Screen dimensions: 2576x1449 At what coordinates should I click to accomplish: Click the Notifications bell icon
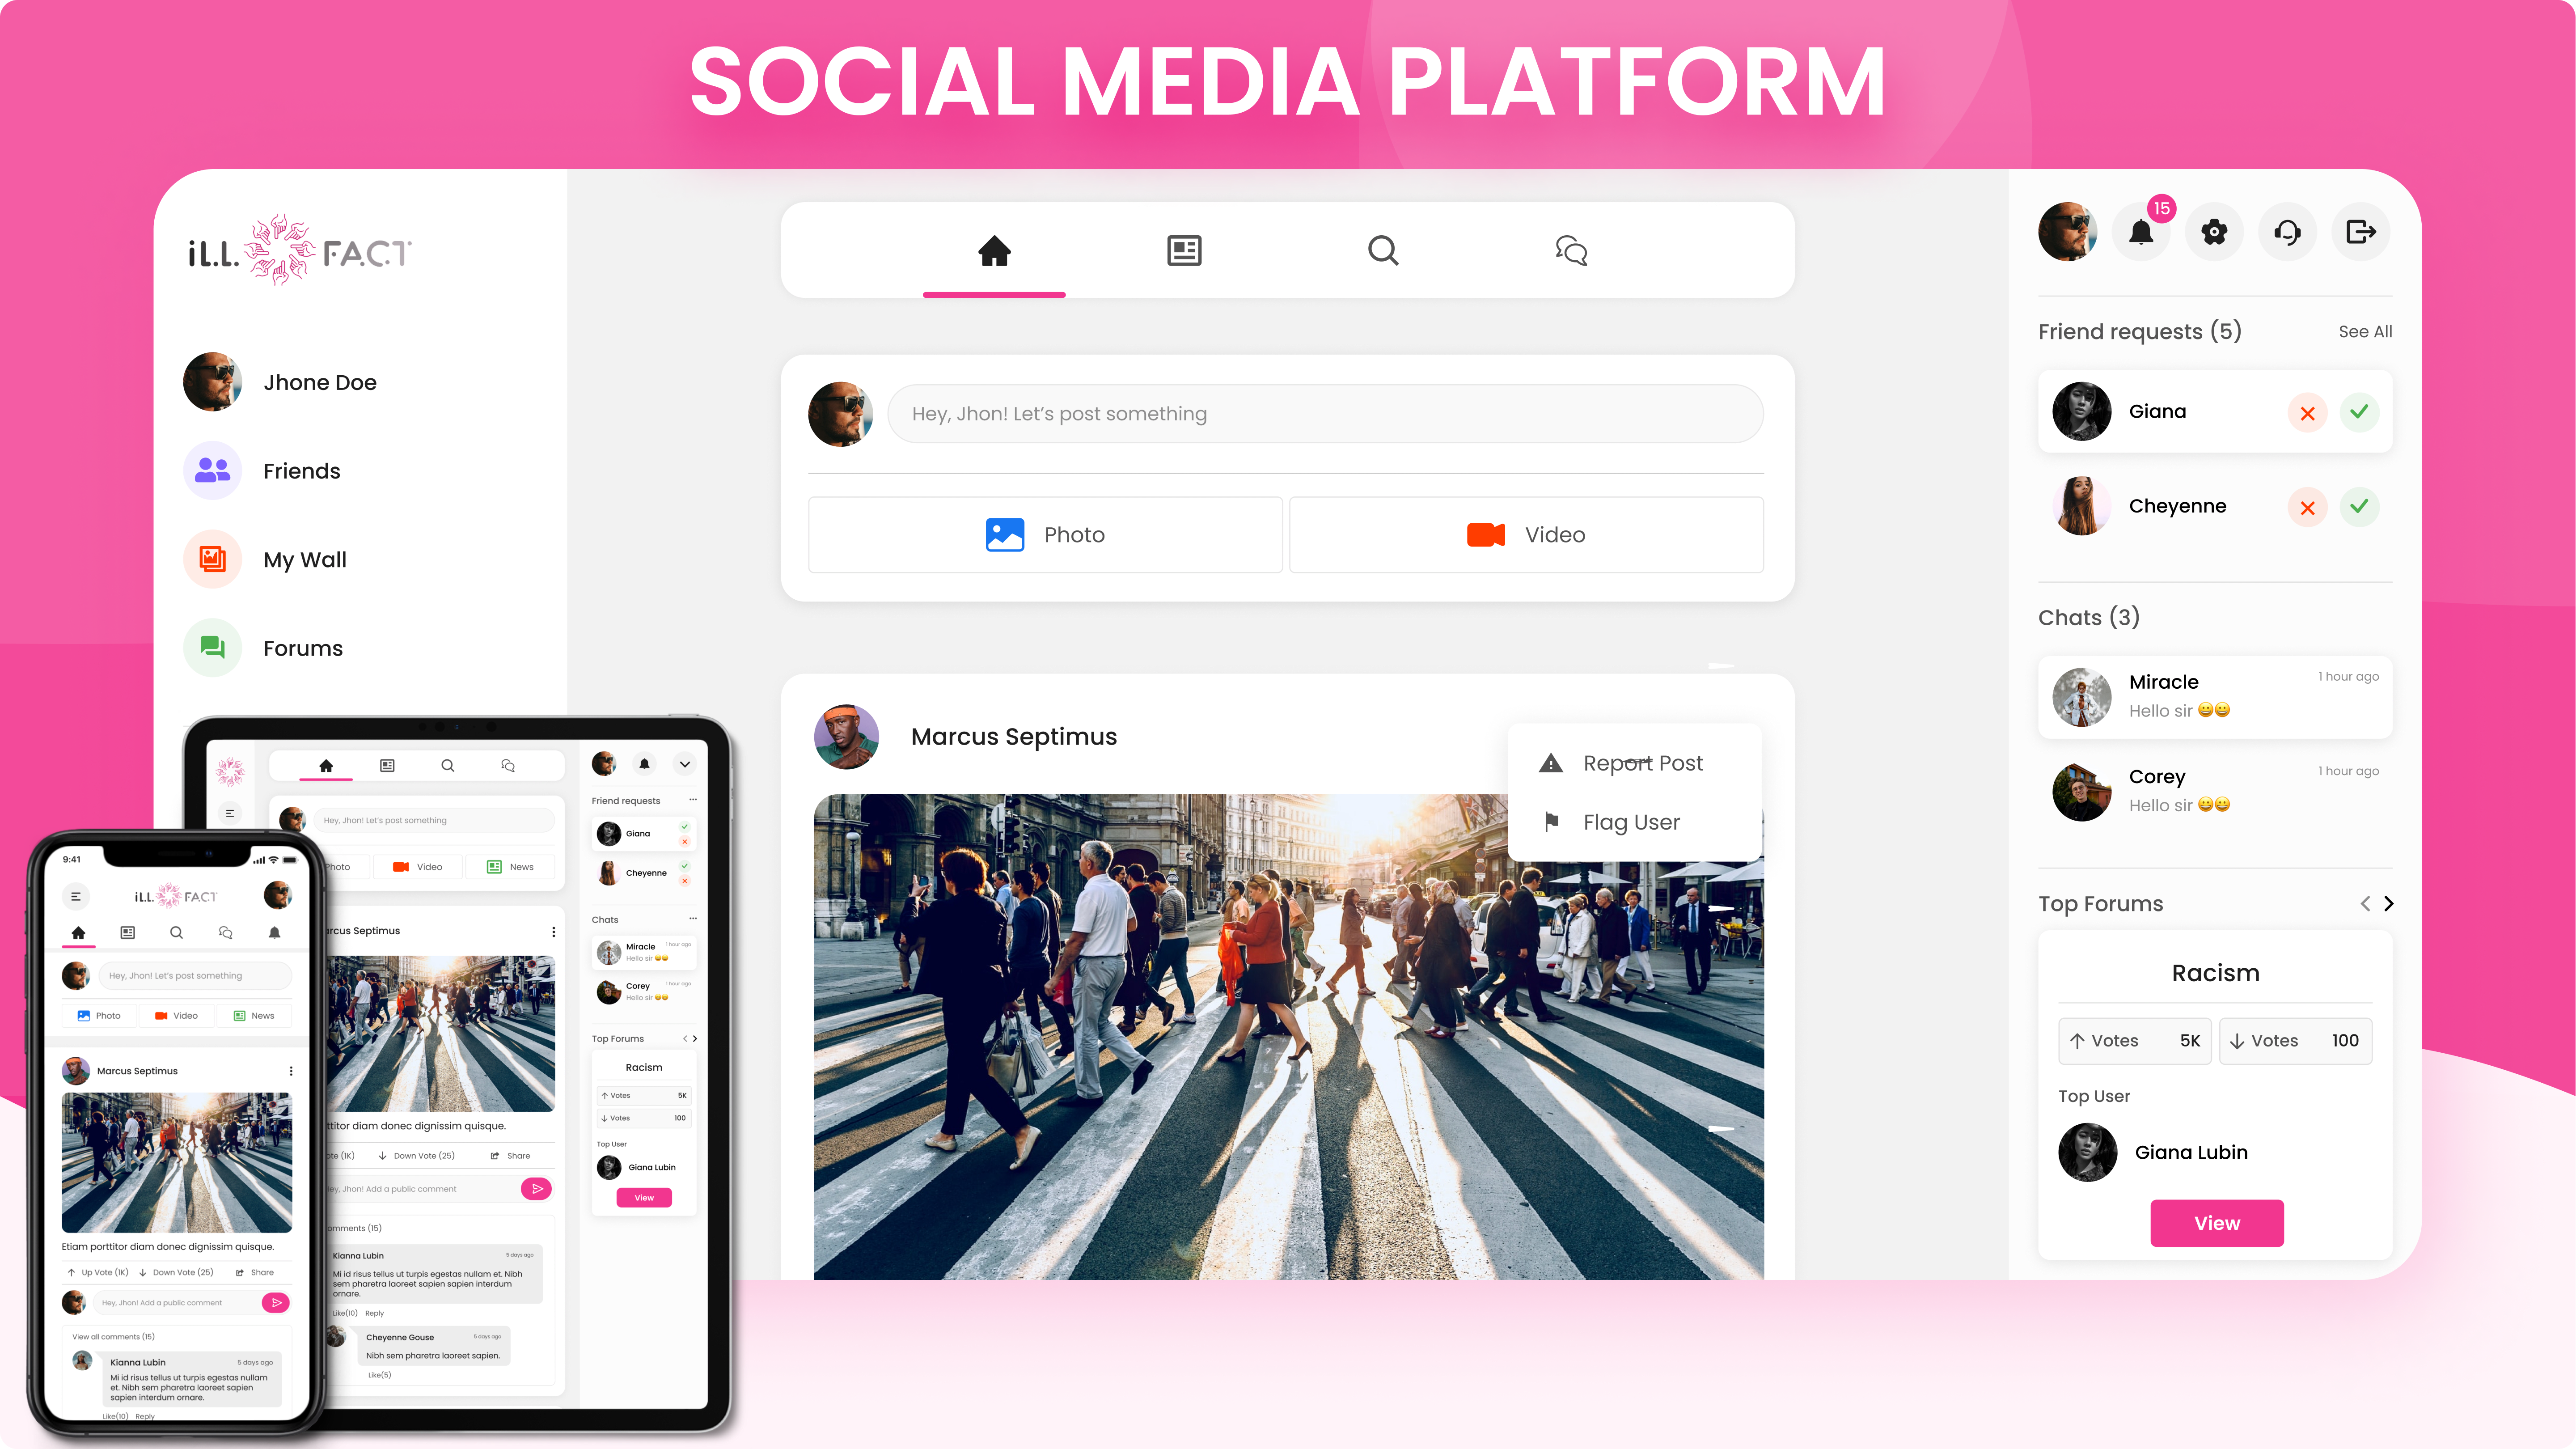[2143, 232]
